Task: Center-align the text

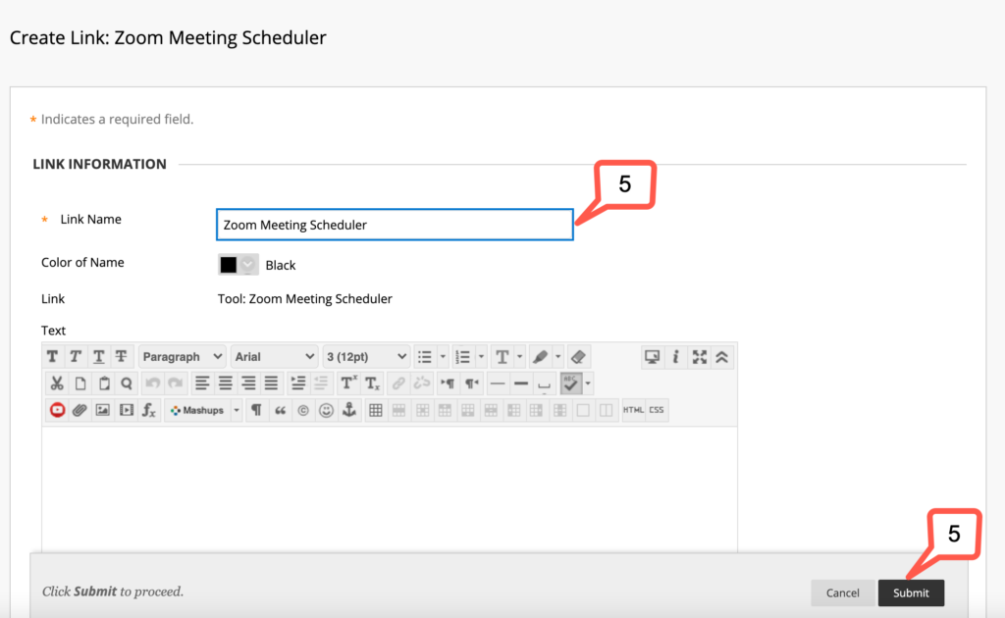Action: click(x=225, y=384)
